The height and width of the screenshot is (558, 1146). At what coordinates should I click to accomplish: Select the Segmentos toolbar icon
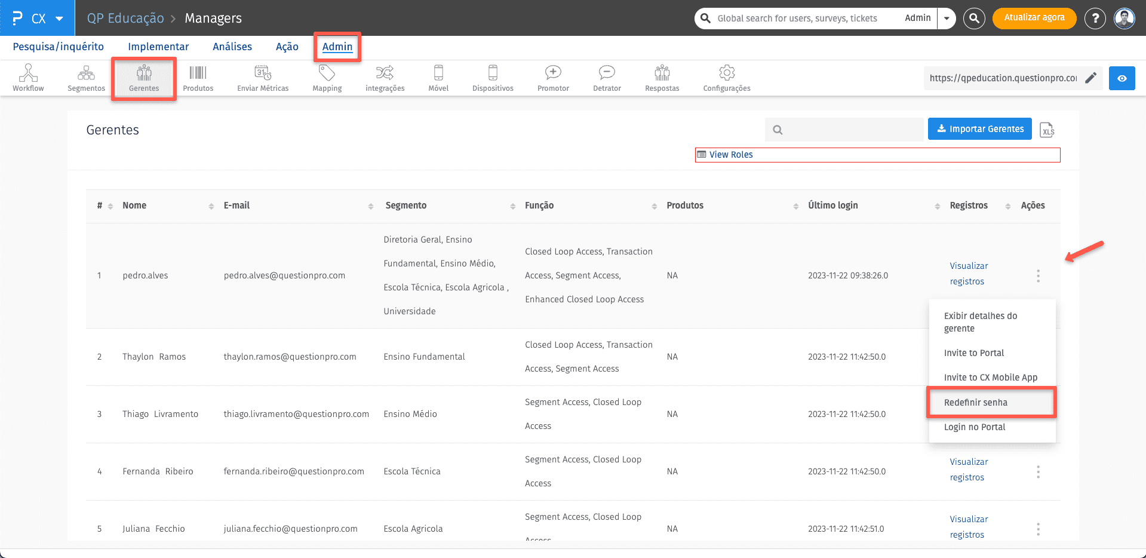pos(86,78)
